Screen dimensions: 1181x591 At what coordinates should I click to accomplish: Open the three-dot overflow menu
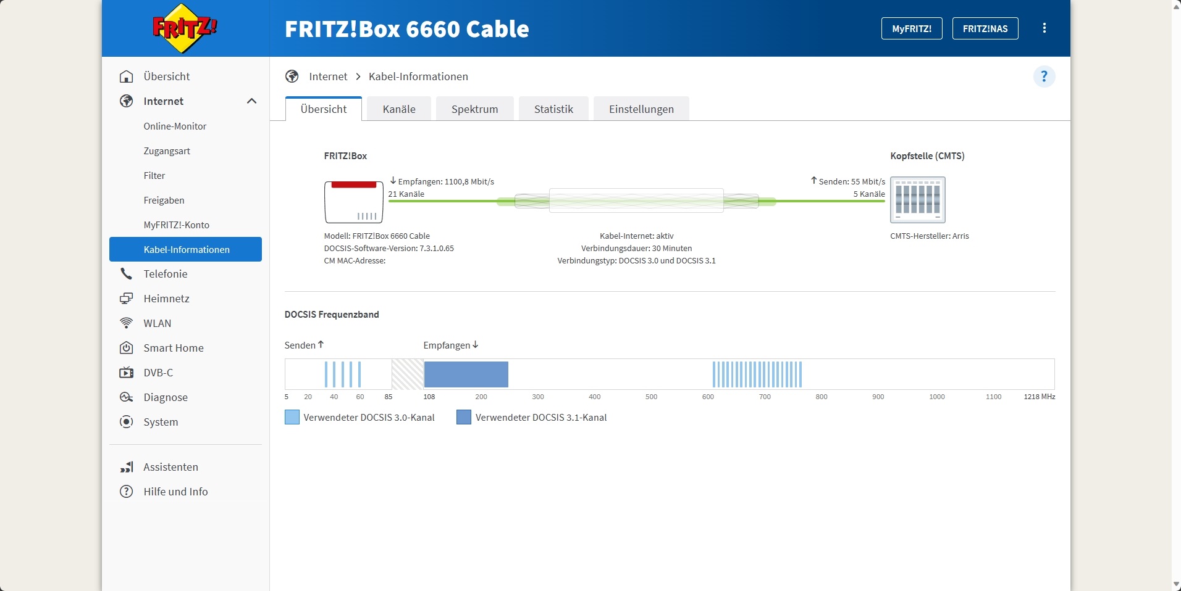point(1044,28)
